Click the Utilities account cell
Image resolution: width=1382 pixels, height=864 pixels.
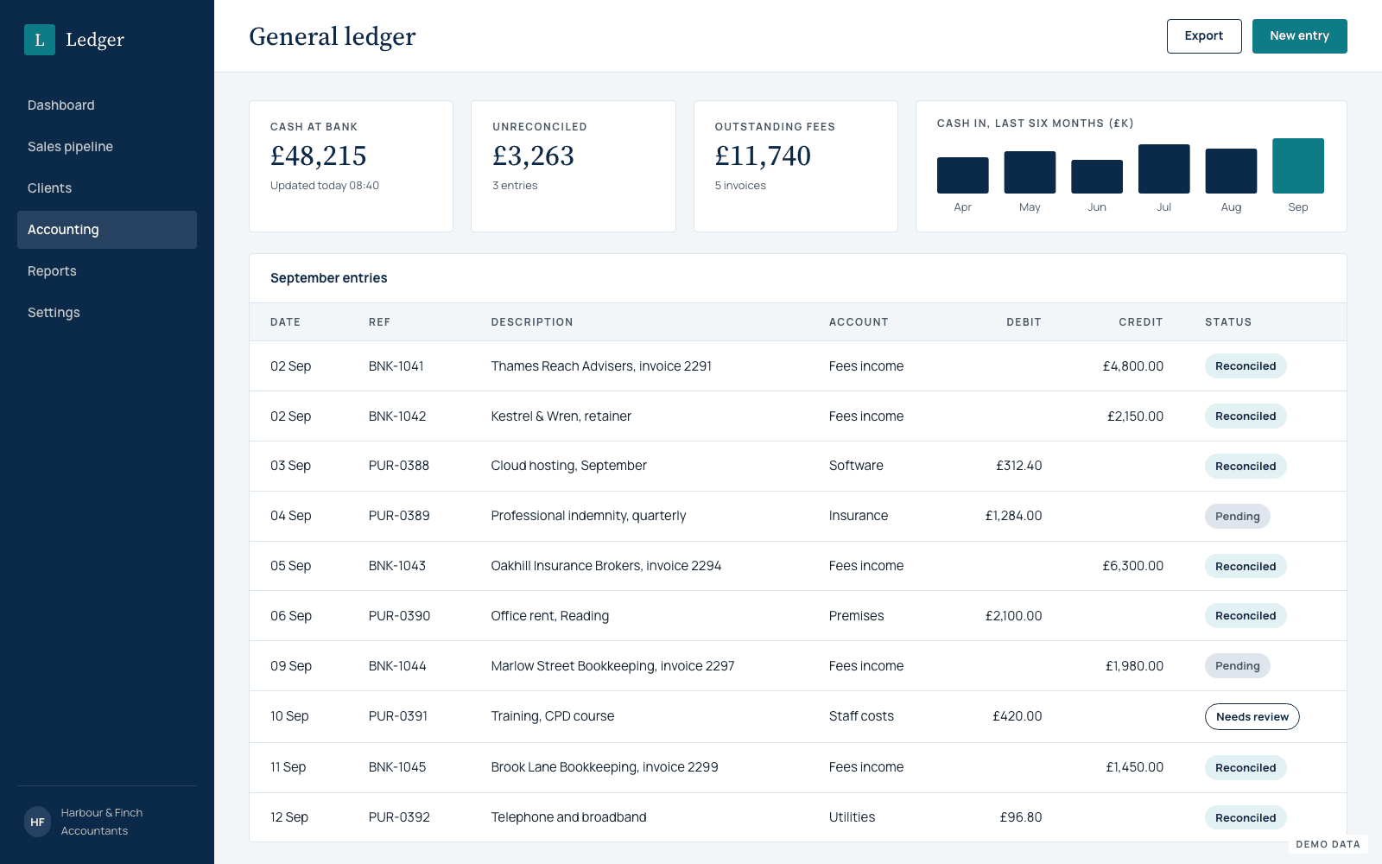852,817
